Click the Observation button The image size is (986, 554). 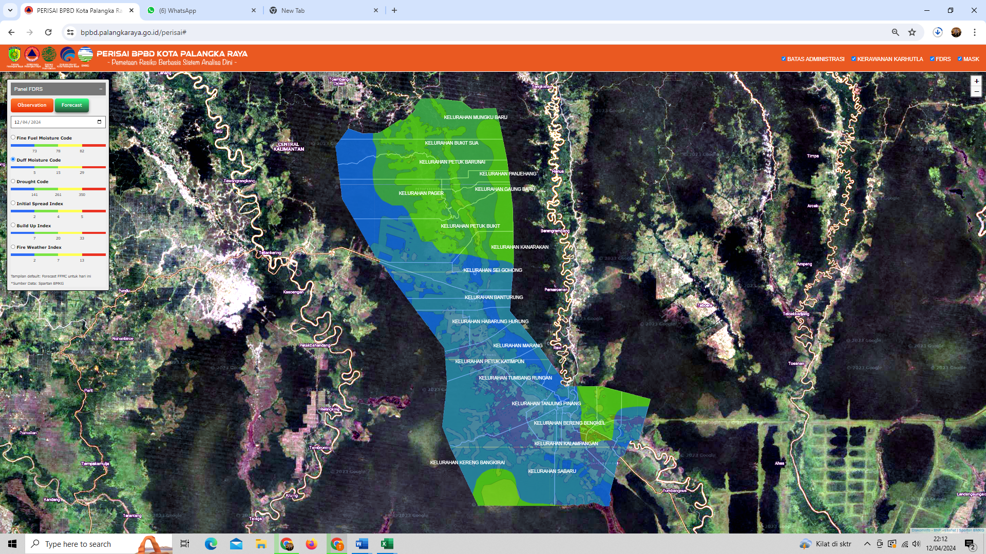click(x=32, y=105)
